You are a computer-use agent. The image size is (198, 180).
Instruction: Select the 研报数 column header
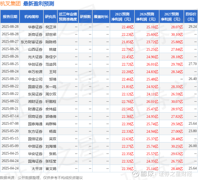click(85, 16)
